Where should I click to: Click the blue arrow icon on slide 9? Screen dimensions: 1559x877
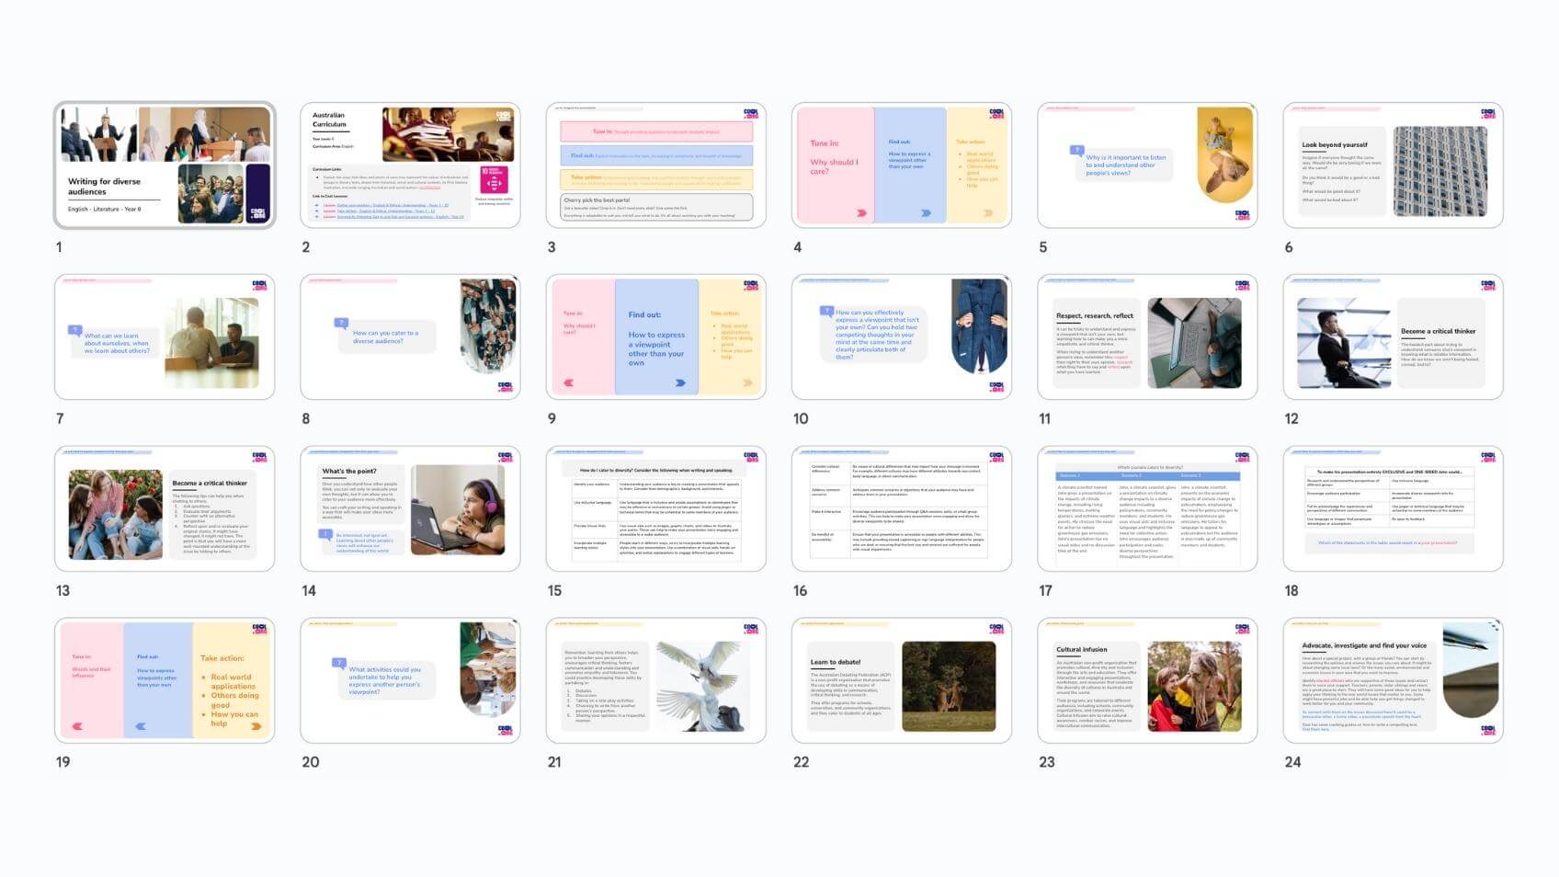[x=680, y=383]
